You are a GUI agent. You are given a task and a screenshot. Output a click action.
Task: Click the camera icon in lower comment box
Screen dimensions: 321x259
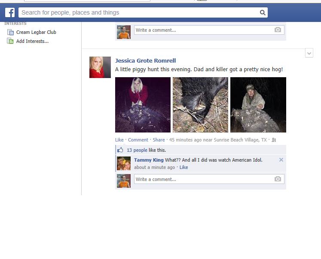pyautogui.click(x=278, y=179)
